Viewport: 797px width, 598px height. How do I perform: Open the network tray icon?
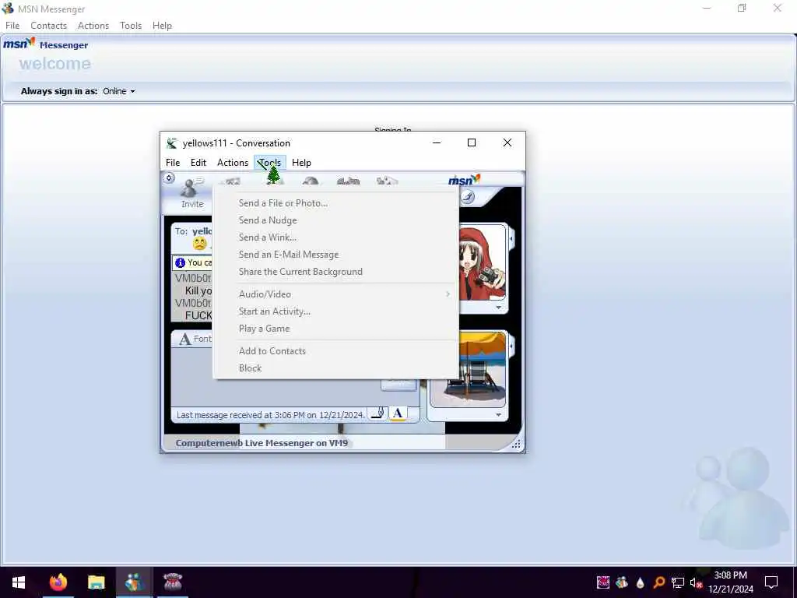tap(678, 582)
